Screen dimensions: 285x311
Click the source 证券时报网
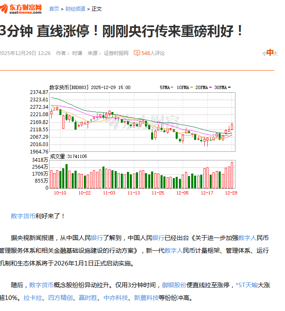tap(116, 53)
